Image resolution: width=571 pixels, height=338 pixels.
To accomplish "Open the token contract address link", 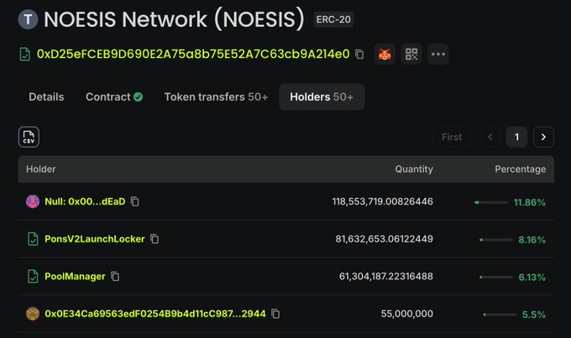I will [193, 55].
